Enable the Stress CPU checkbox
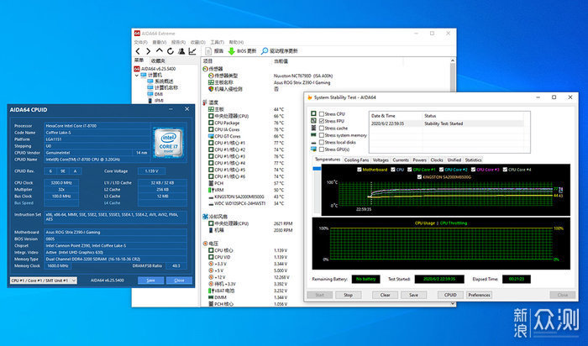Screen dimensions: 588x346 coord(322,114)
